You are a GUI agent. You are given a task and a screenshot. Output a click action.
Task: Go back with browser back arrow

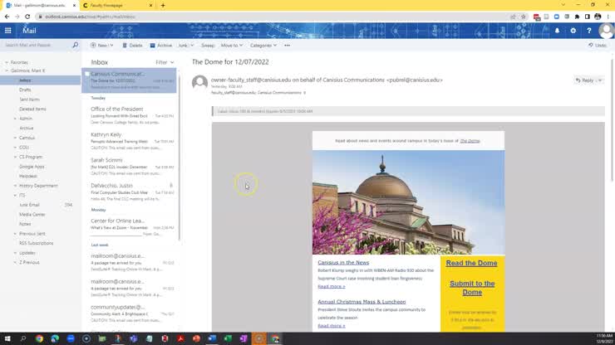(7, 17)
